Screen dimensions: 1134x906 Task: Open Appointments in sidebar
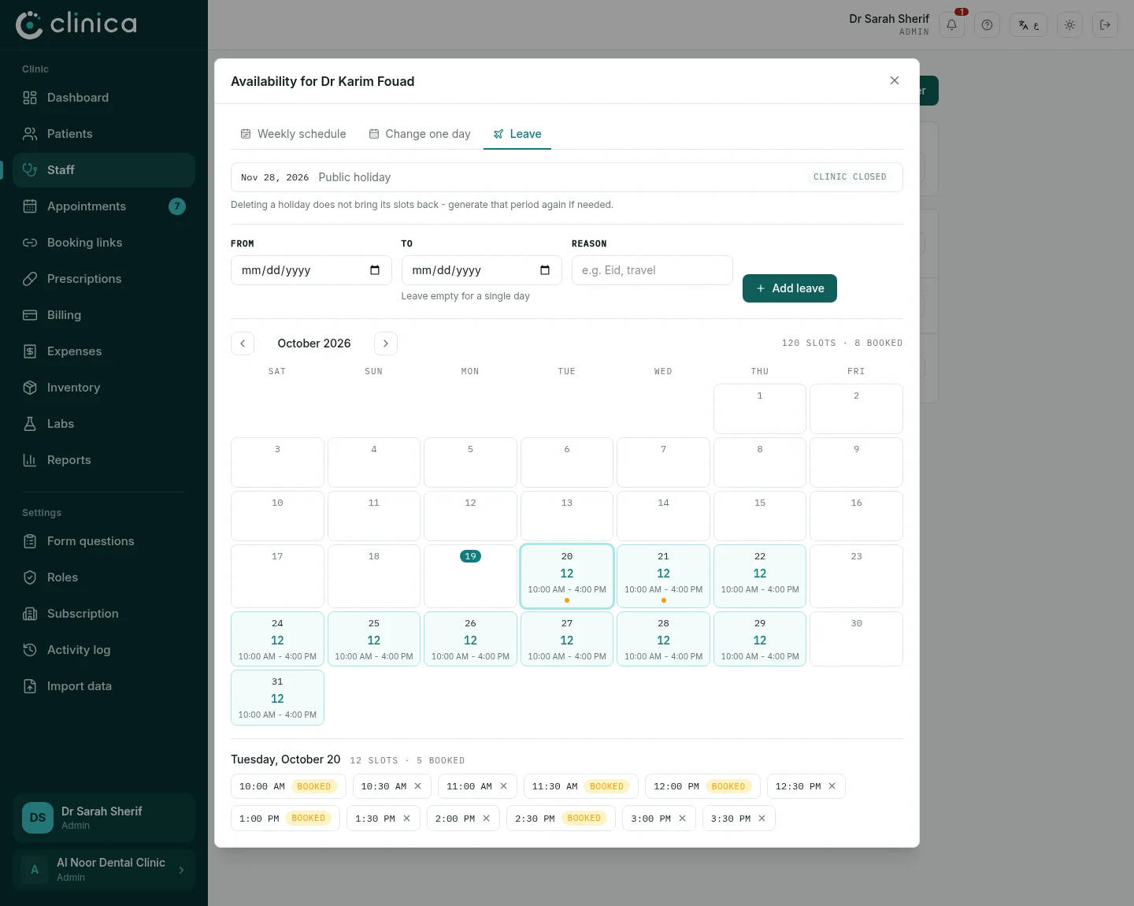[x=104, y=206]
